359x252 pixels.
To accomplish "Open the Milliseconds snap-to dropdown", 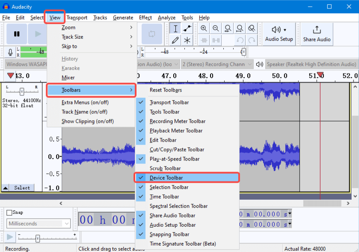I will coord(39,223).
